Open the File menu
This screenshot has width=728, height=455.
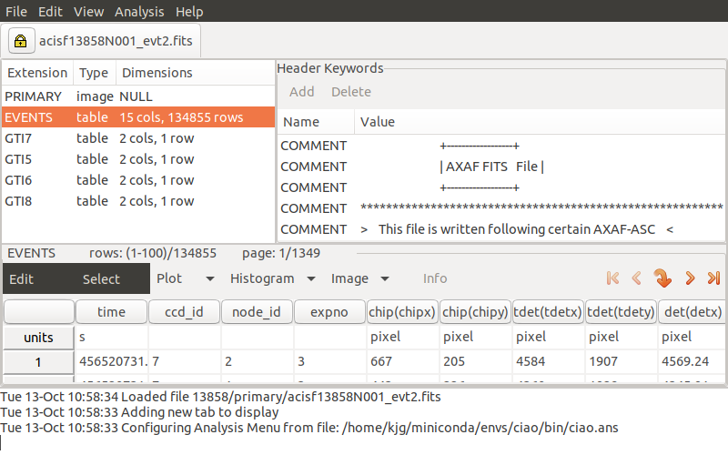[16, 12]
